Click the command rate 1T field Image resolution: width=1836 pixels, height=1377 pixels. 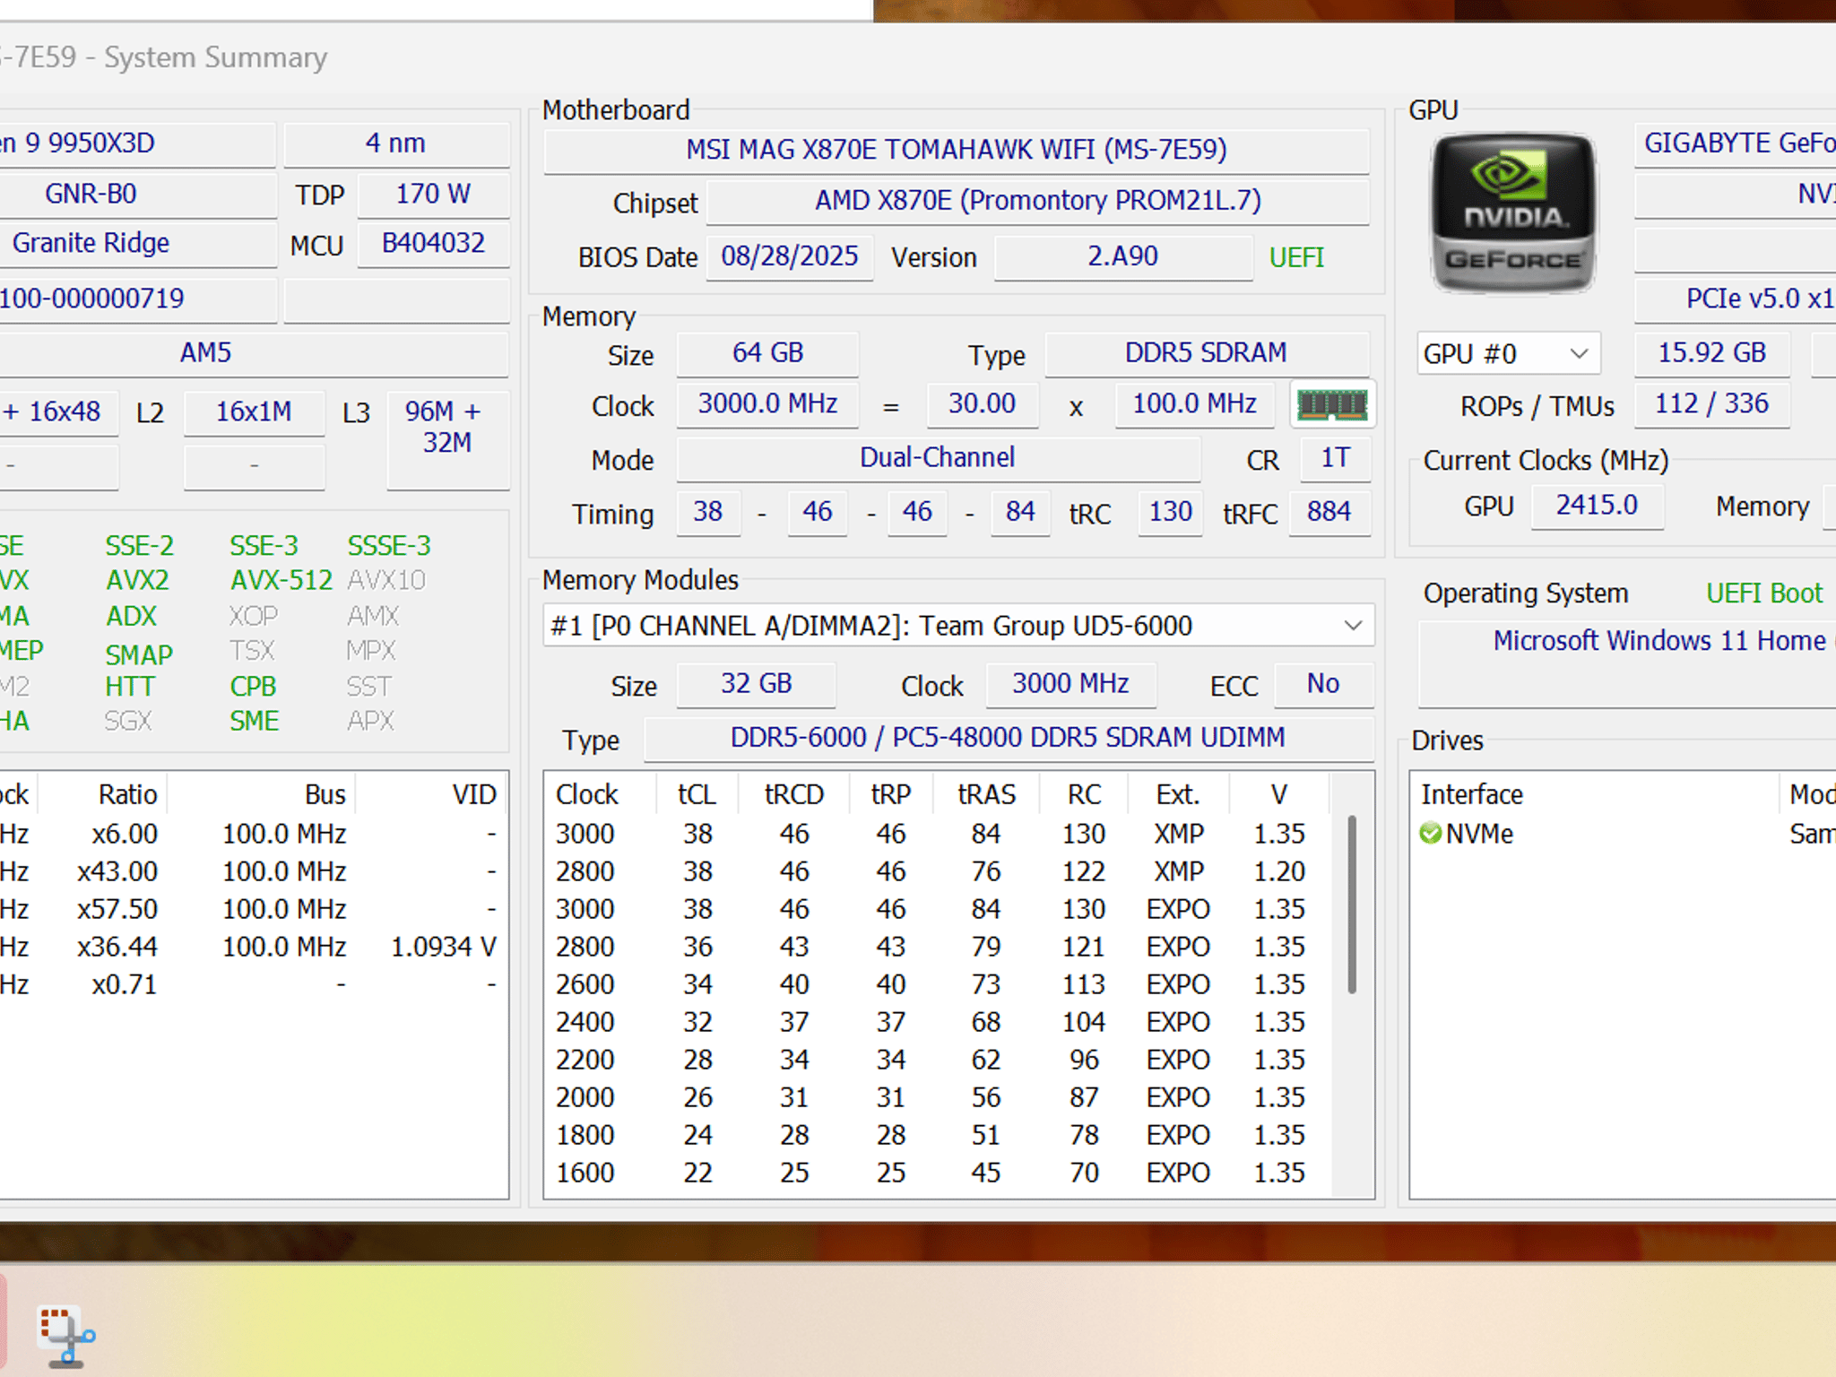coord(1334,458)
